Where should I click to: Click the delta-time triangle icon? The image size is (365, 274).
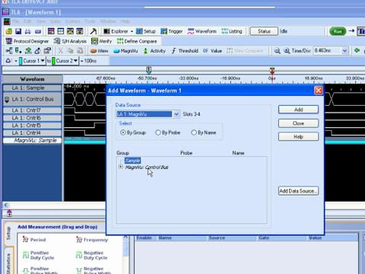click(8, 61)
